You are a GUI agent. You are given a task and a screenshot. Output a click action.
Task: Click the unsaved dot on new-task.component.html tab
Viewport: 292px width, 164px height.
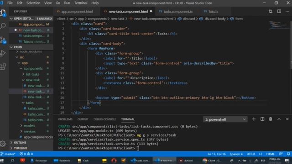151,11
